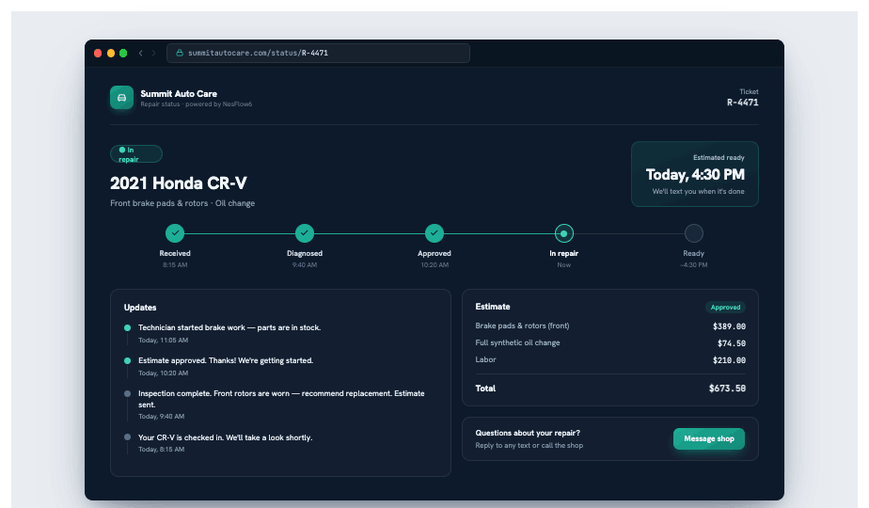Screen dimensions: 869x508
Task: Click 'Full synthetic oil change' line item
Action: click(517, 342)
